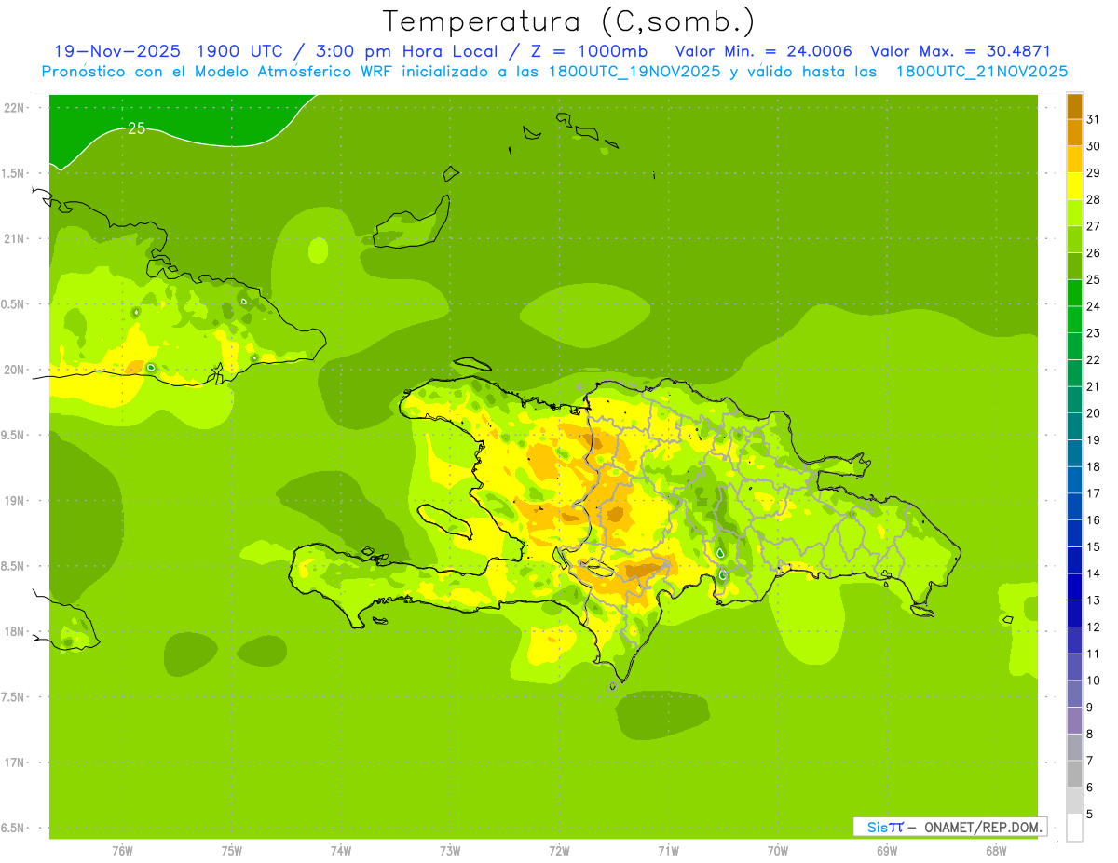Click the "22N" latitude axis label
This screenshot has height=863, width=1118.
[x=13, y=108]
